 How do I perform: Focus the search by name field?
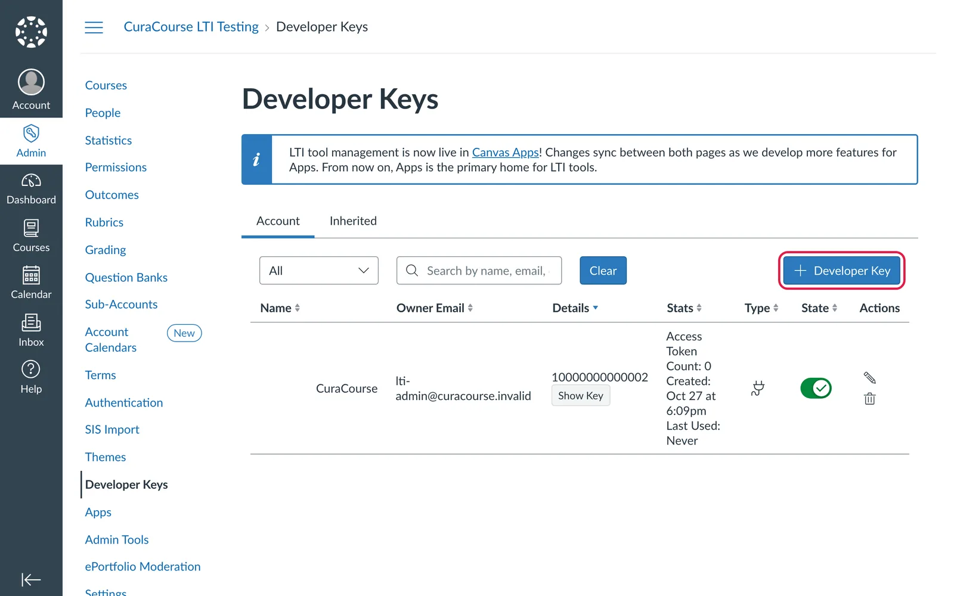point(479,271)
